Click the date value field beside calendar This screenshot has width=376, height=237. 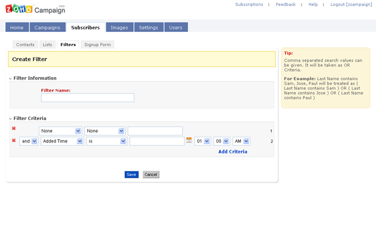pos(157,141)
